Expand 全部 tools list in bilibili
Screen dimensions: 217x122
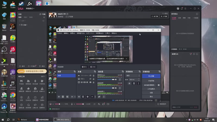(x=43, y=76)
